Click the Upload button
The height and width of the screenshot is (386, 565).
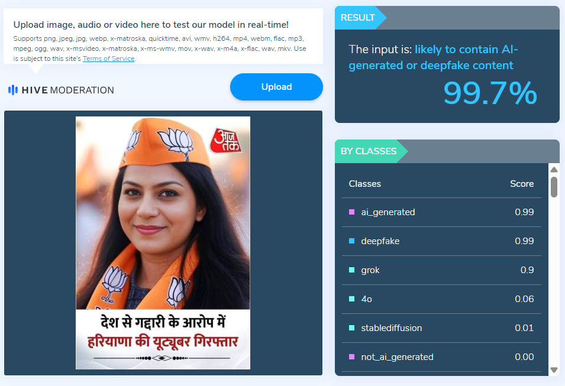pyautogui.click(x=276, y=87)
